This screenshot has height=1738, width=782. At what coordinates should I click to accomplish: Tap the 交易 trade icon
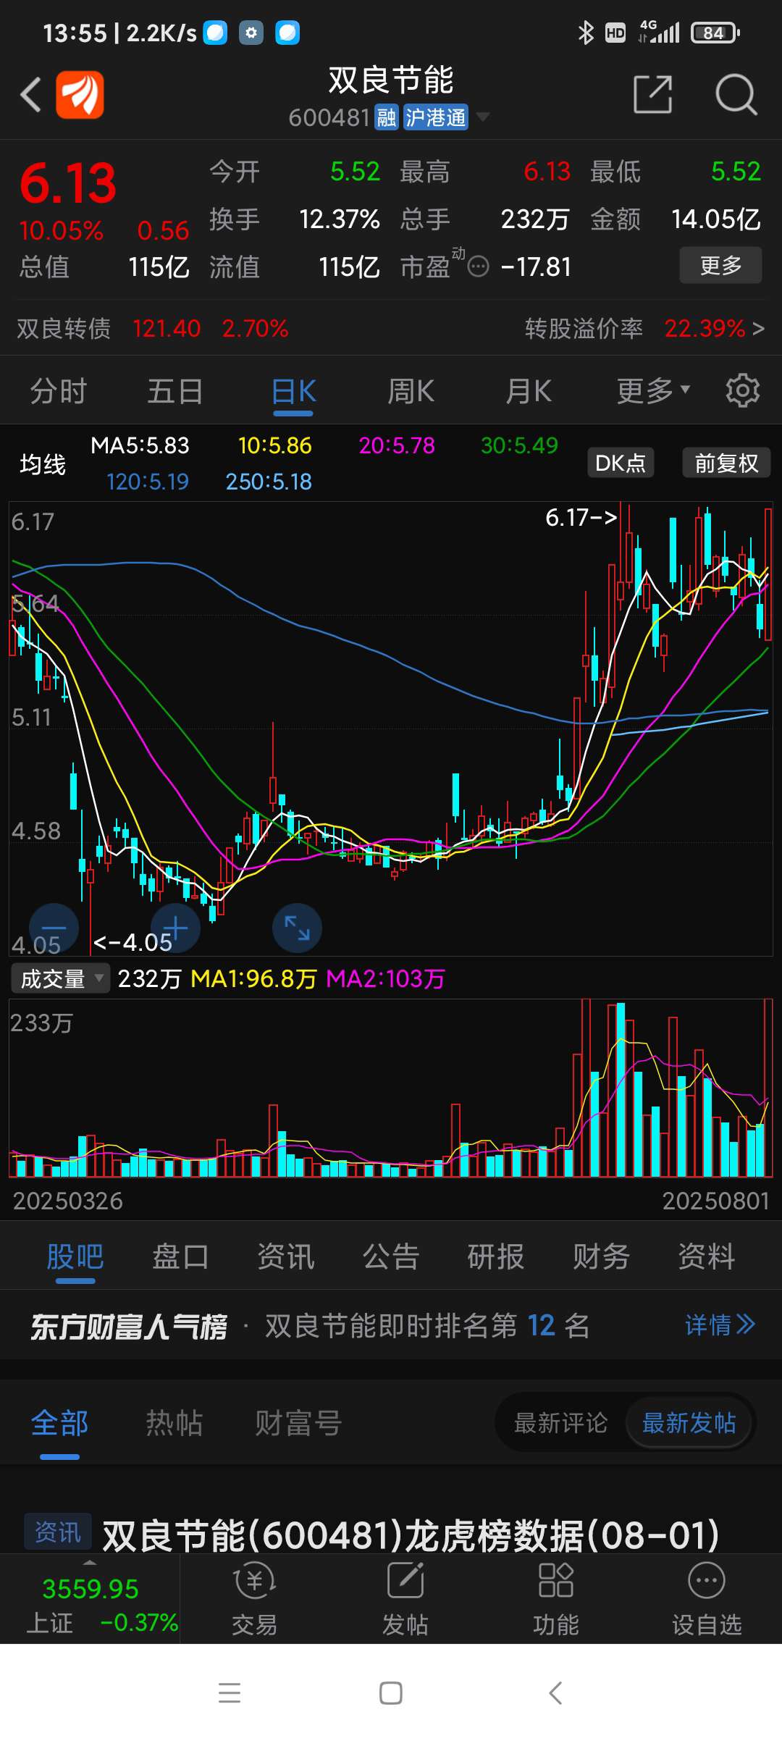255,1599
